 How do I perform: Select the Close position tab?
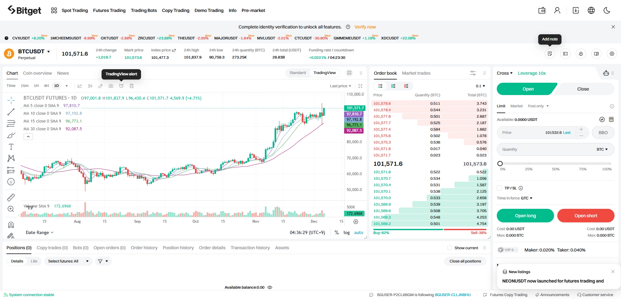pyautogui.click(x=583, y=89)
